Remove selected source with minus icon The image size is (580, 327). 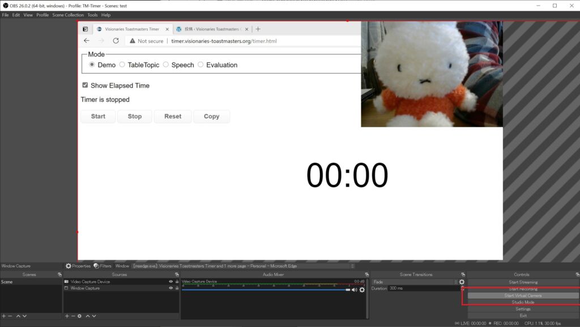[x=73, y=316]
